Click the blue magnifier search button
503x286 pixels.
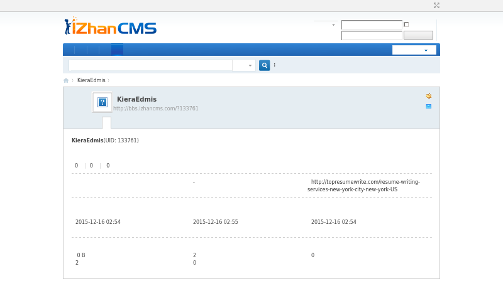[264, 65]
